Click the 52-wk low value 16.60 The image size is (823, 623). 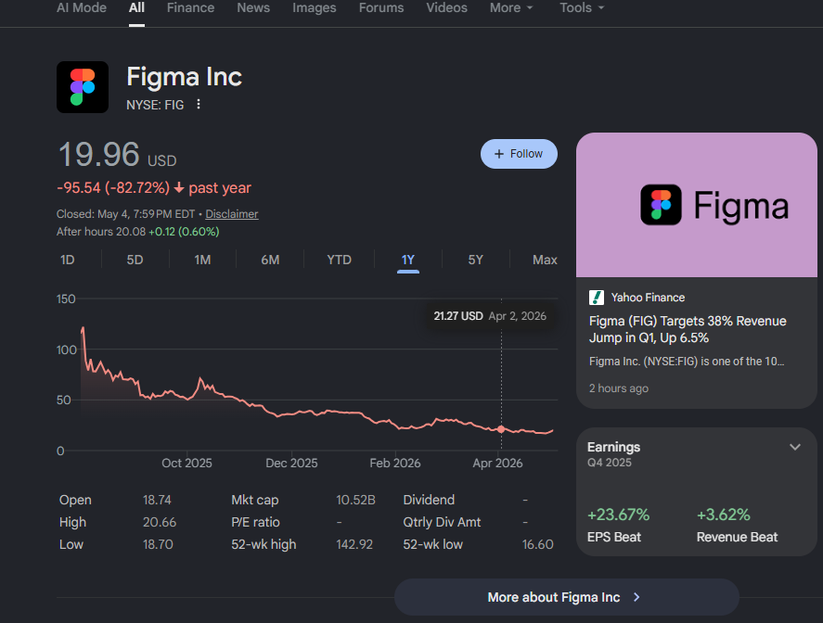537,544
